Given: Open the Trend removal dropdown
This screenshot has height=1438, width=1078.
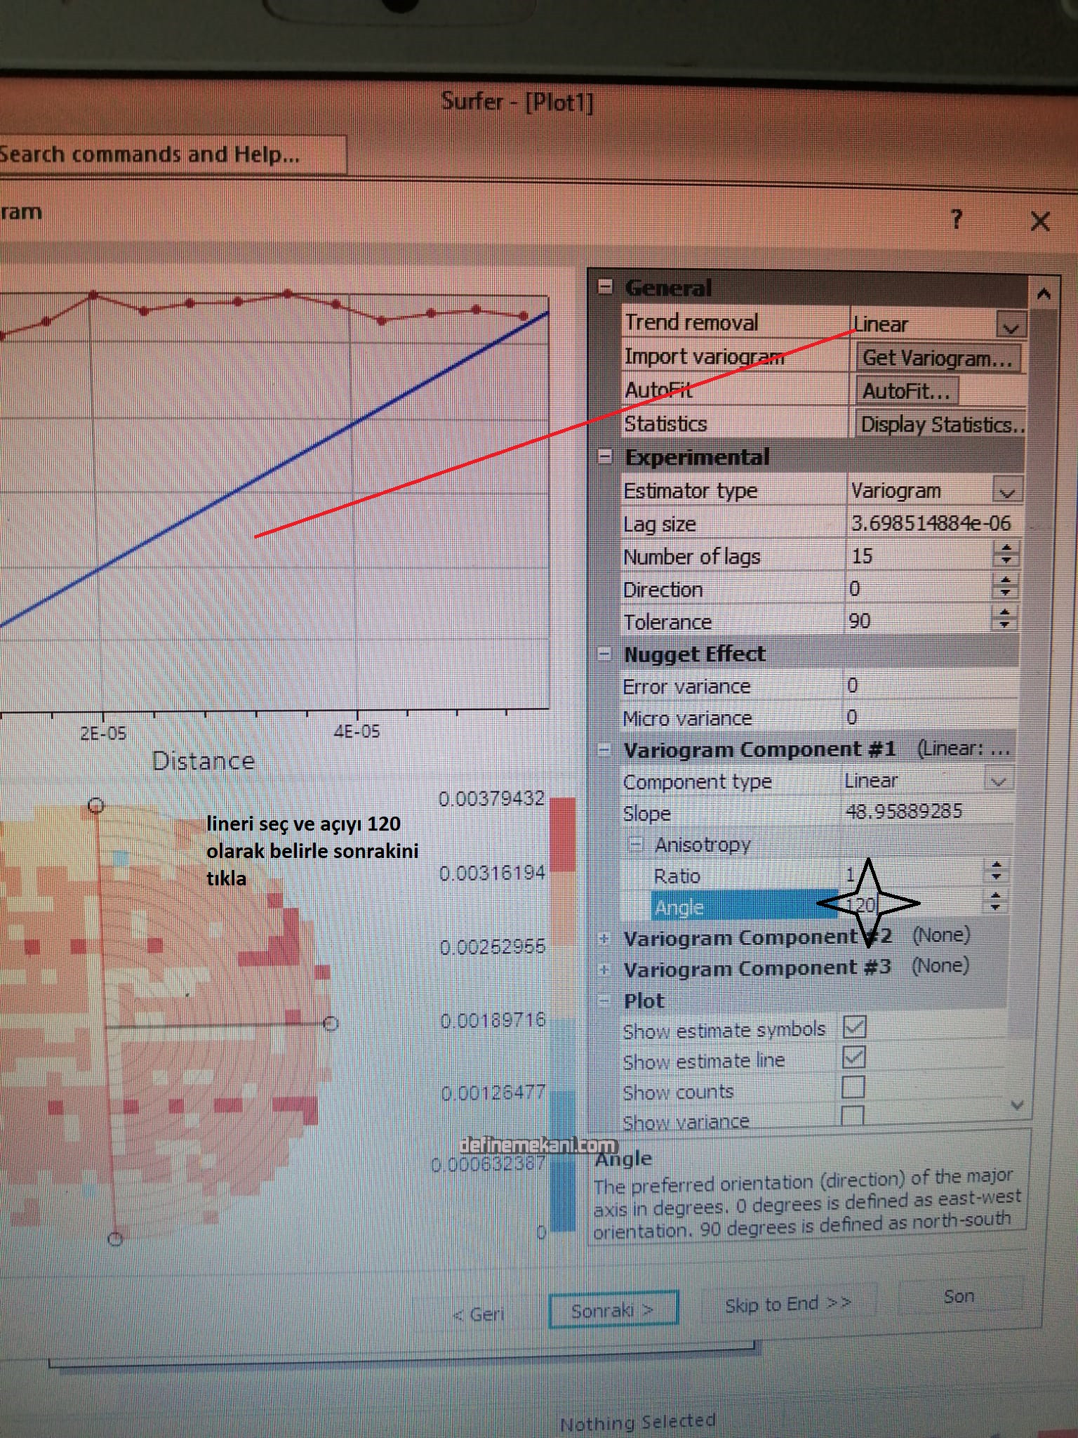Looking at the screenshot, I should tap(1010, 326).
